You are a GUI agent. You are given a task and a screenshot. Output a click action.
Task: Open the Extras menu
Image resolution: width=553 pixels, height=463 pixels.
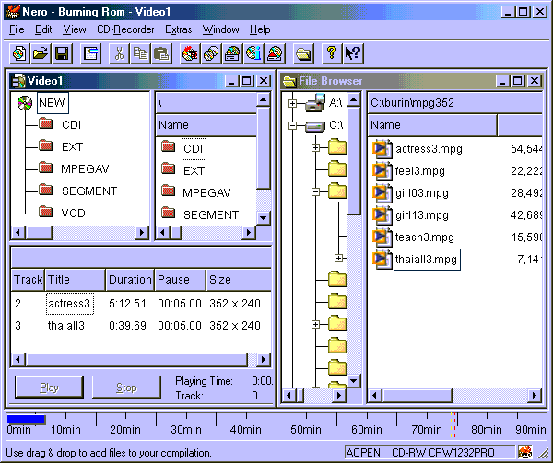(x=179, y=29)
